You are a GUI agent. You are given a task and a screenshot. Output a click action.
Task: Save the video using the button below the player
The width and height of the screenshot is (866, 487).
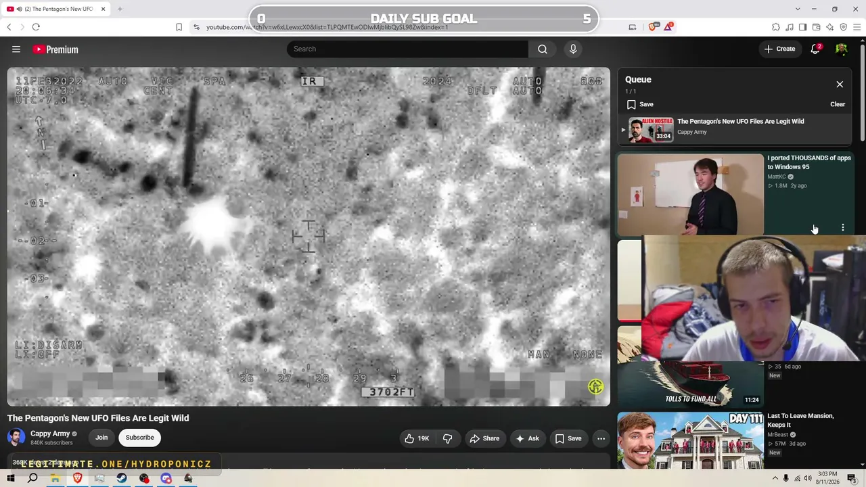click(568, 438)
